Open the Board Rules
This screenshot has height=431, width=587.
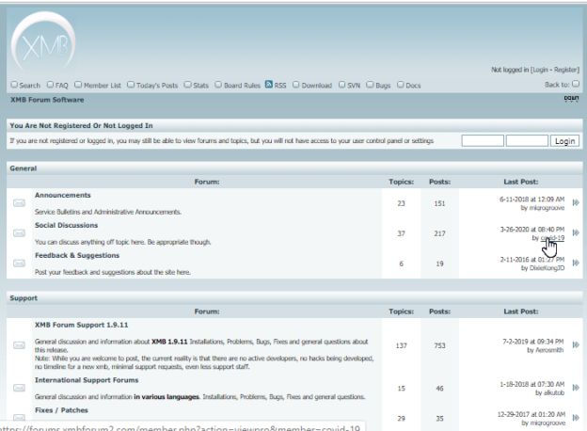click(x=242, y=86)
